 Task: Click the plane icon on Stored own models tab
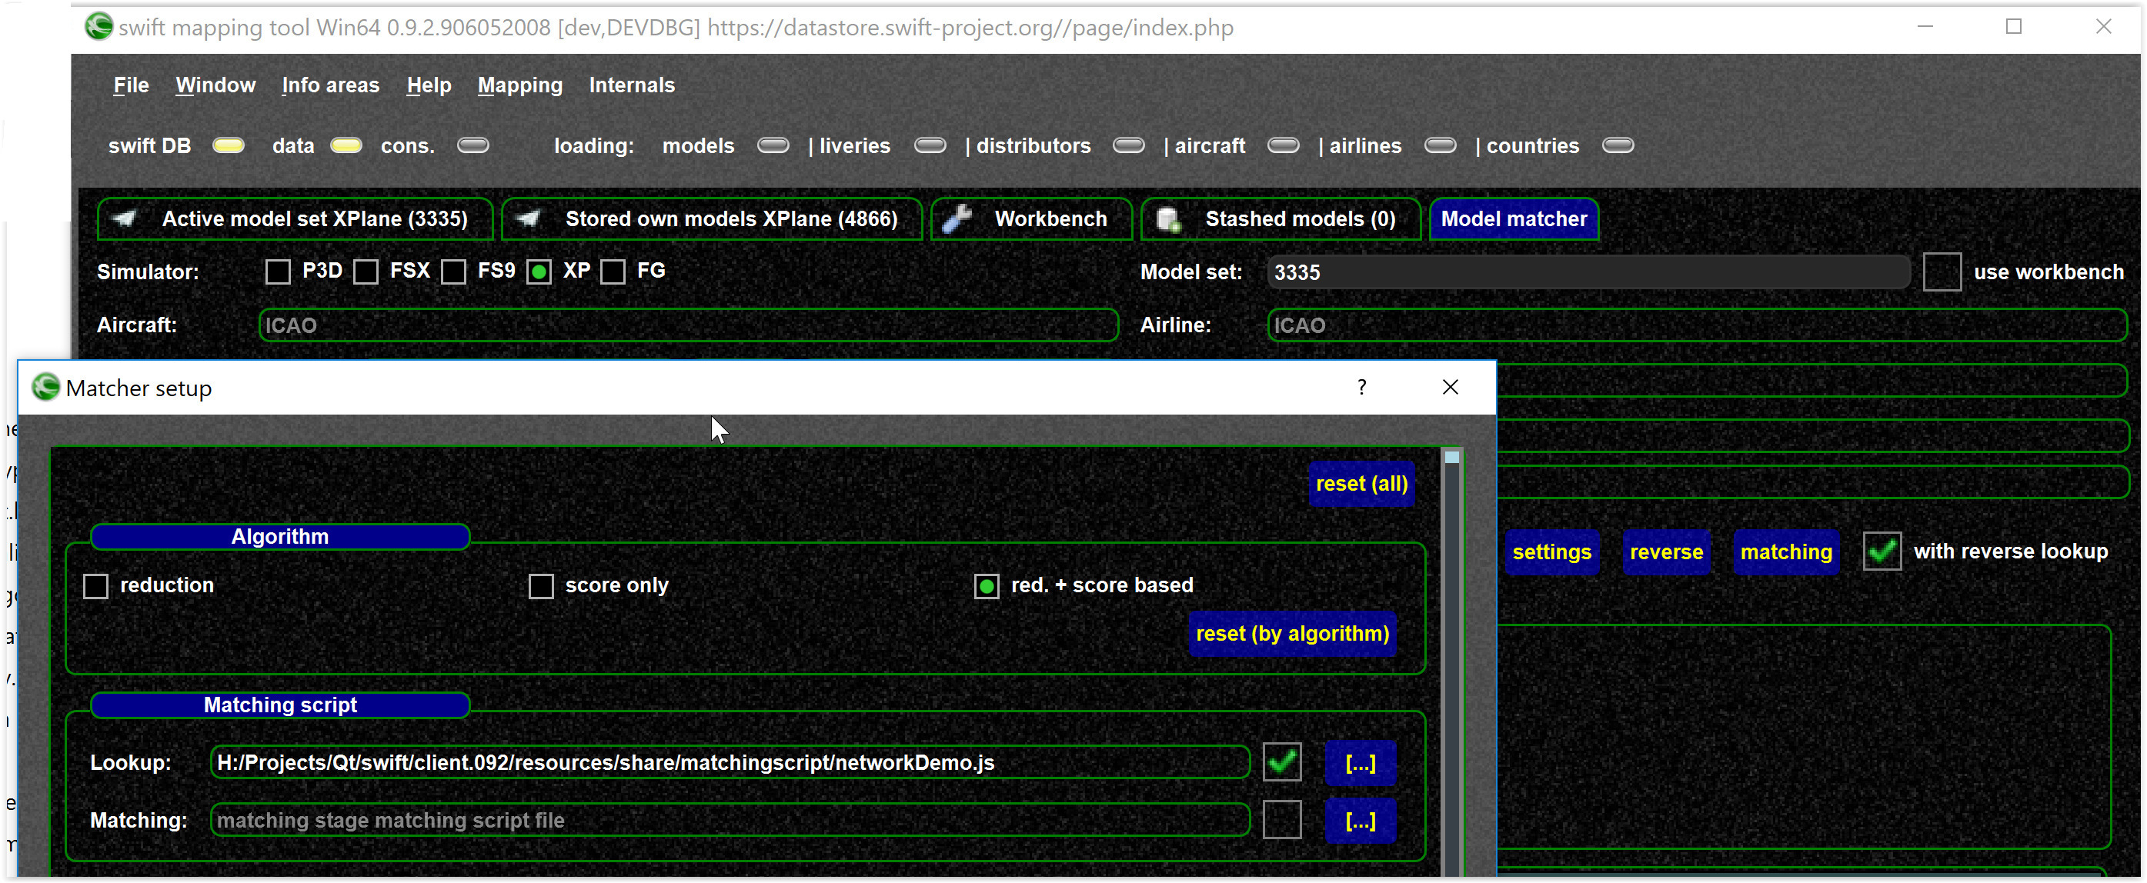click(x=529, y=219)
